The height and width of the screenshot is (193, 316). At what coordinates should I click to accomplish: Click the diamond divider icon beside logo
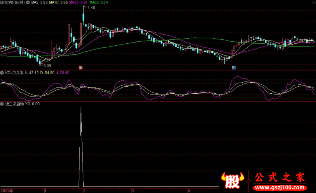(x=248, y=181)
